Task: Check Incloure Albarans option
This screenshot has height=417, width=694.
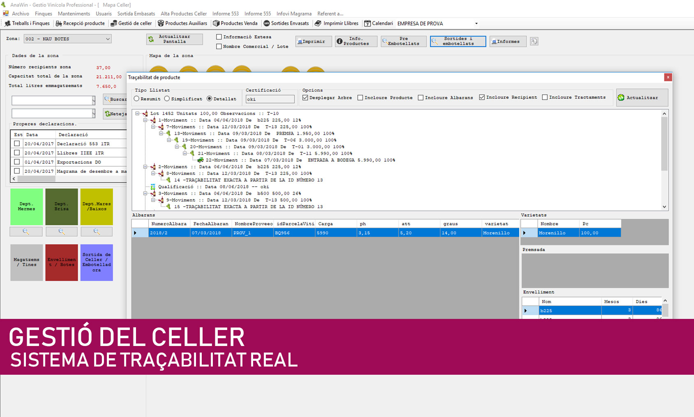Action: pyautogui.click(x=421, y=98)
